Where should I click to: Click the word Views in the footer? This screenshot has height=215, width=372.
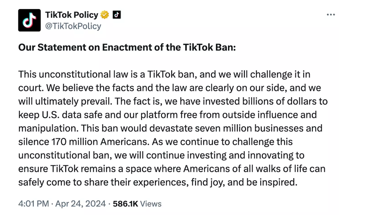pos(151,204)
